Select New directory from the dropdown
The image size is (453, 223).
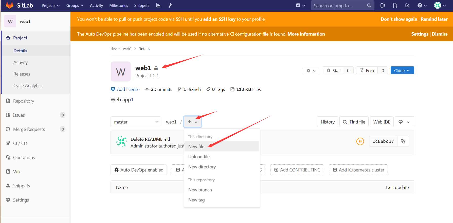[222, 167]
